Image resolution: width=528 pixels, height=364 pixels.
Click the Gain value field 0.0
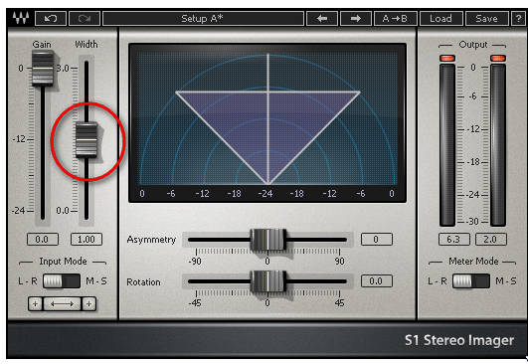43,240
